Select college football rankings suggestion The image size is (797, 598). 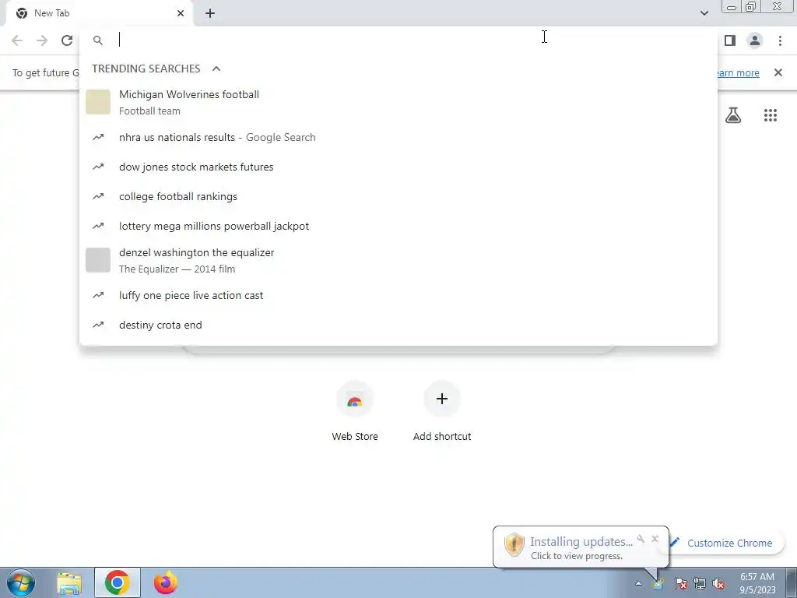point(398,196)
